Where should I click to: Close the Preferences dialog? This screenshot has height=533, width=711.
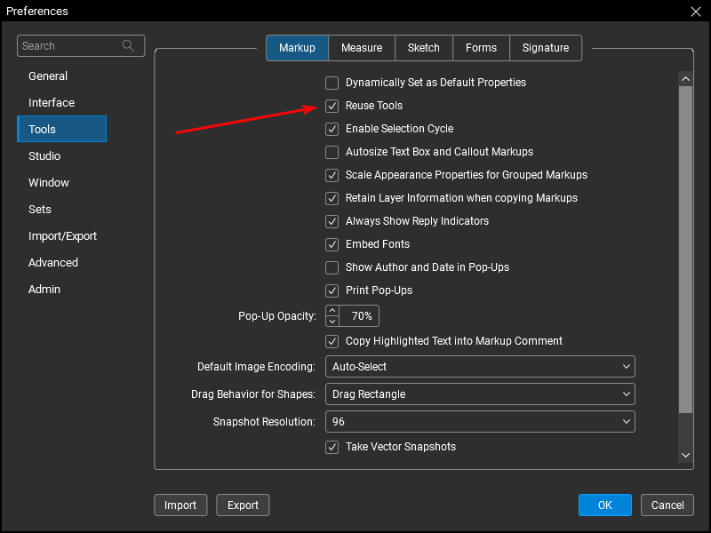click(696, 12)
